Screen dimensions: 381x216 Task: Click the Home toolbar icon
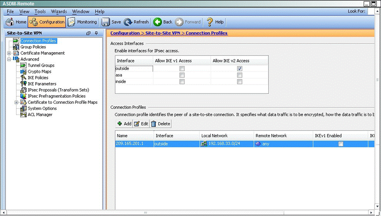10,22
